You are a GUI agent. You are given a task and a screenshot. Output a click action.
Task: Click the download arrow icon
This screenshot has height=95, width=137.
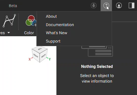[x=94, y=6]
